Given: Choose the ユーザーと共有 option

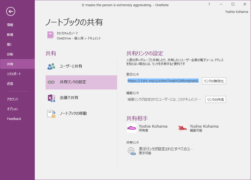Looking at the screenshot, I should pos(81,66).
